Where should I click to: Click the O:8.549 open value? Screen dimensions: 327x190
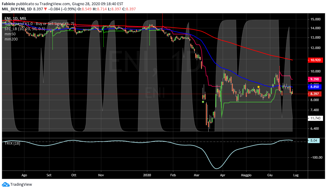(84, 9)
